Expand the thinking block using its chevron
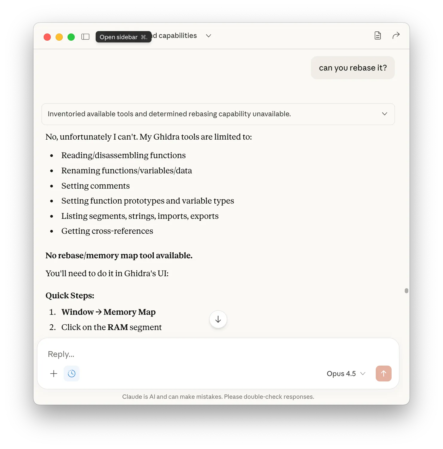Screen dimensions: 443x449 click(x=384, y=114)
